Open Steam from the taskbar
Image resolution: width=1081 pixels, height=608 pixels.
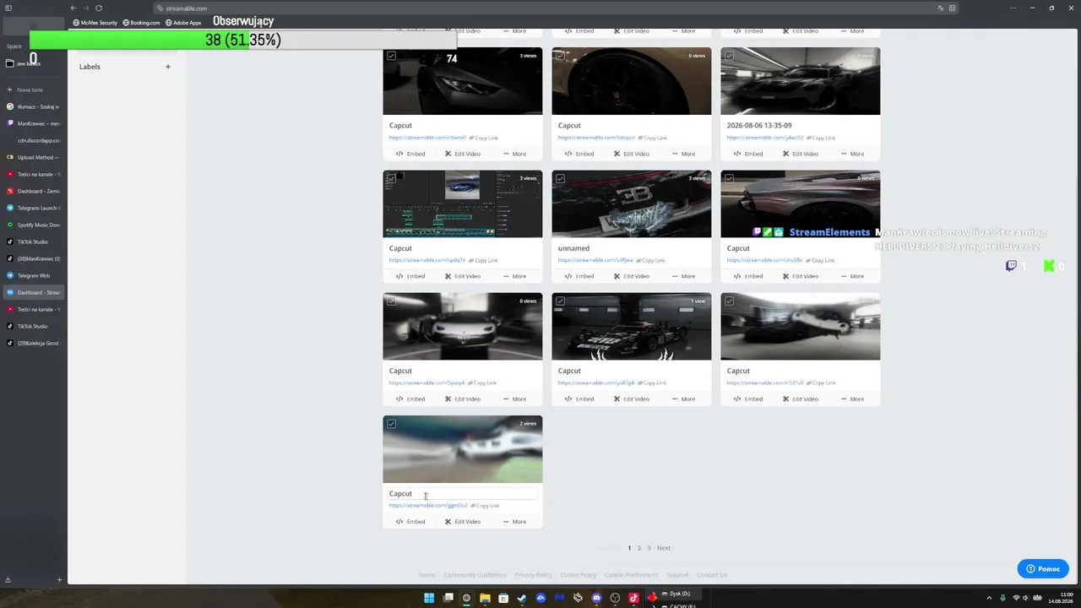(x=522, y=598)
